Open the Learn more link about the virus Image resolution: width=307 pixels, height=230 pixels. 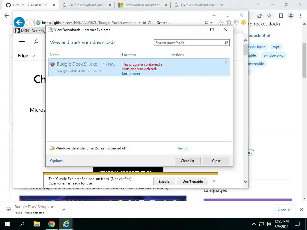click(x=131, y=73)
